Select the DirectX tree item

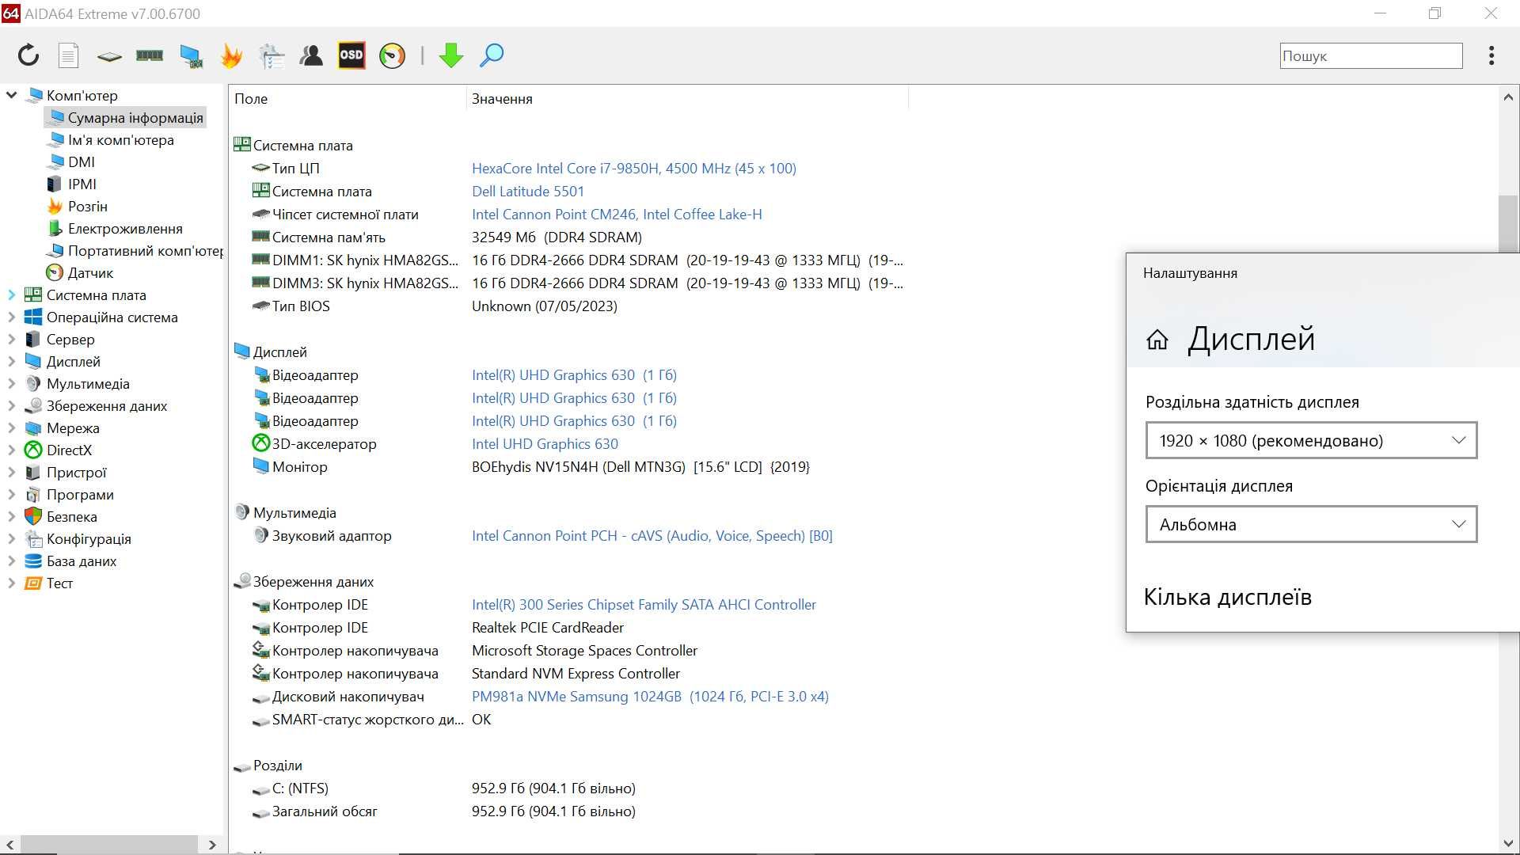tap(58, 450)
